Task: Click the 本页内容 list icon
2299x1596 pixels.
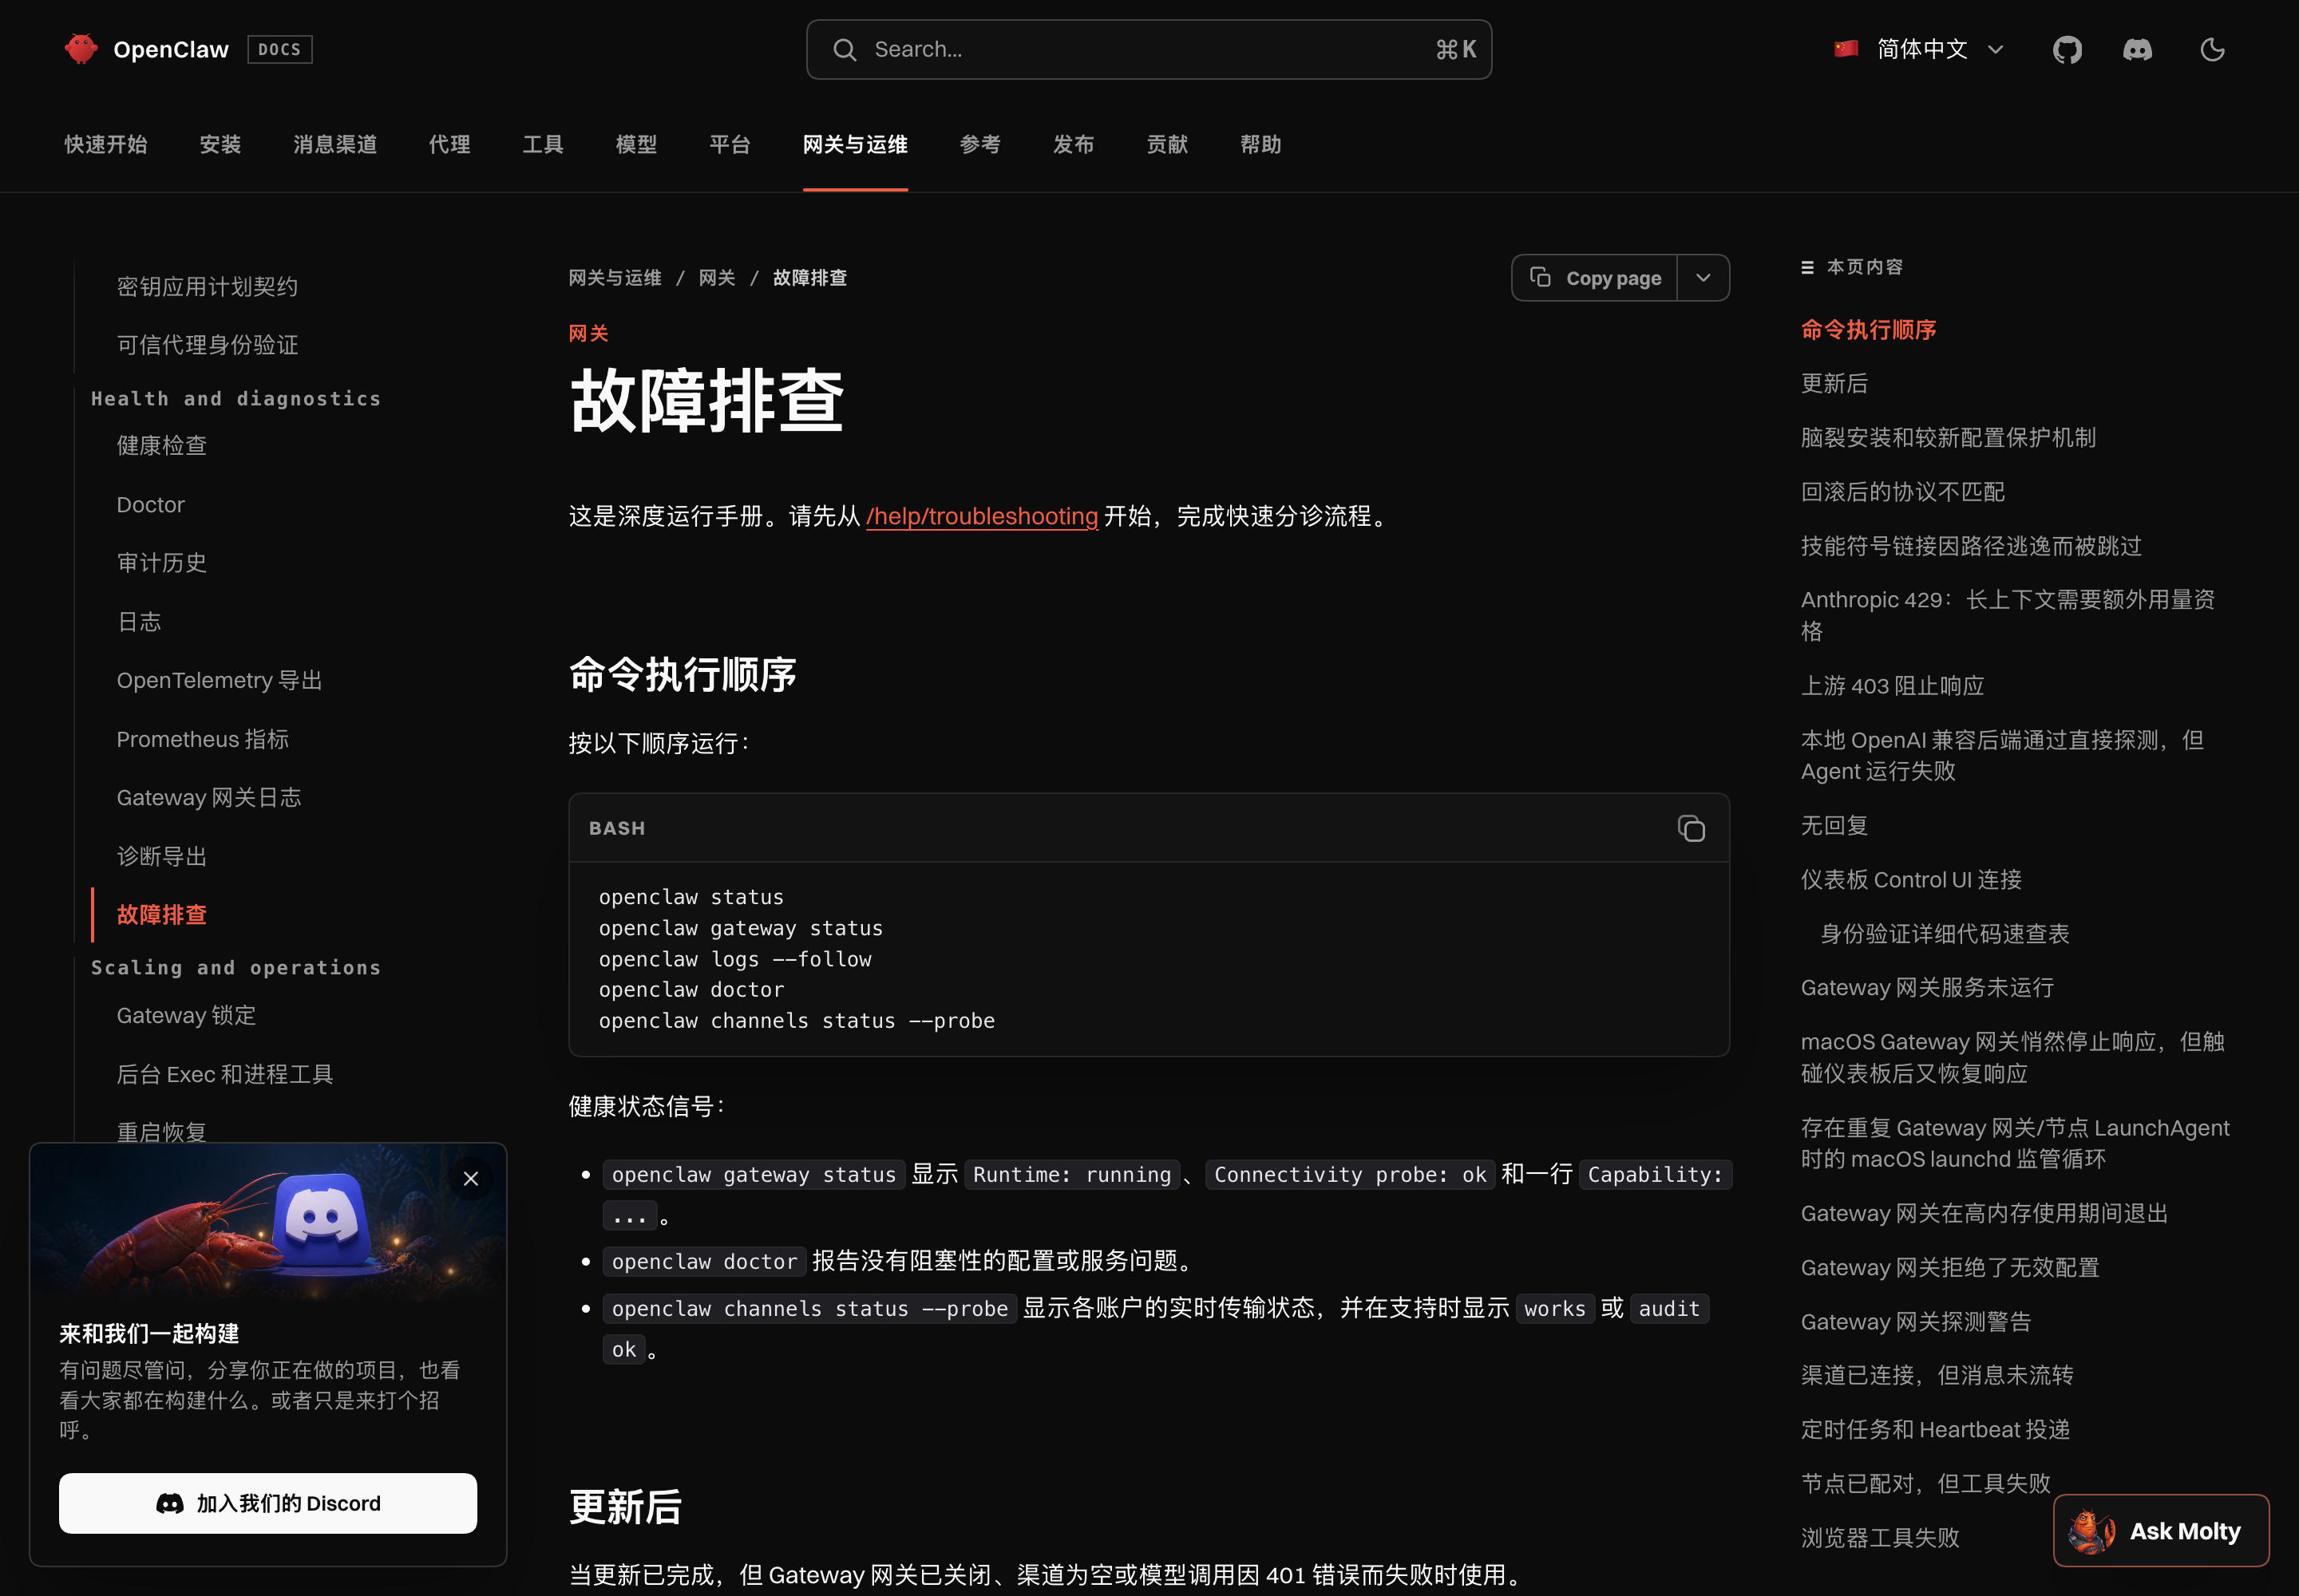Action: pos(1806,267)
